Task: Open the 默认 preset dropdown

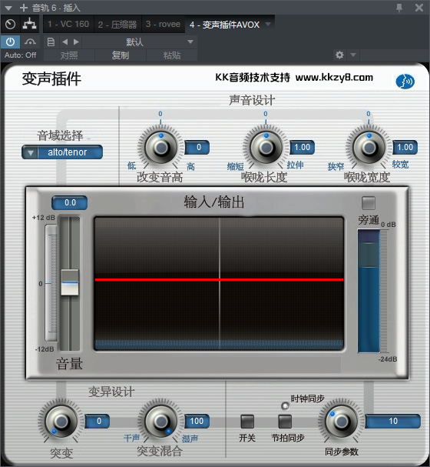Action: click(x=139, y=42)
